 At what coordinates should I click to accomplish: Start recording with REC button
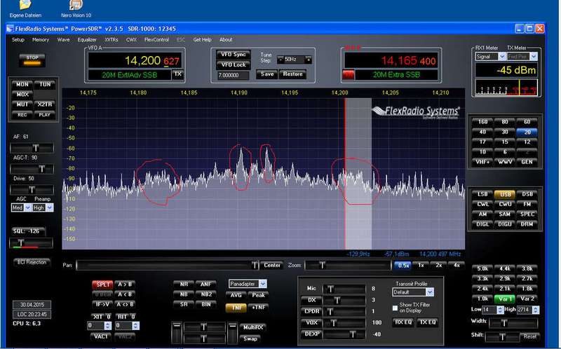pyautogui.click(x=22, y=115)
